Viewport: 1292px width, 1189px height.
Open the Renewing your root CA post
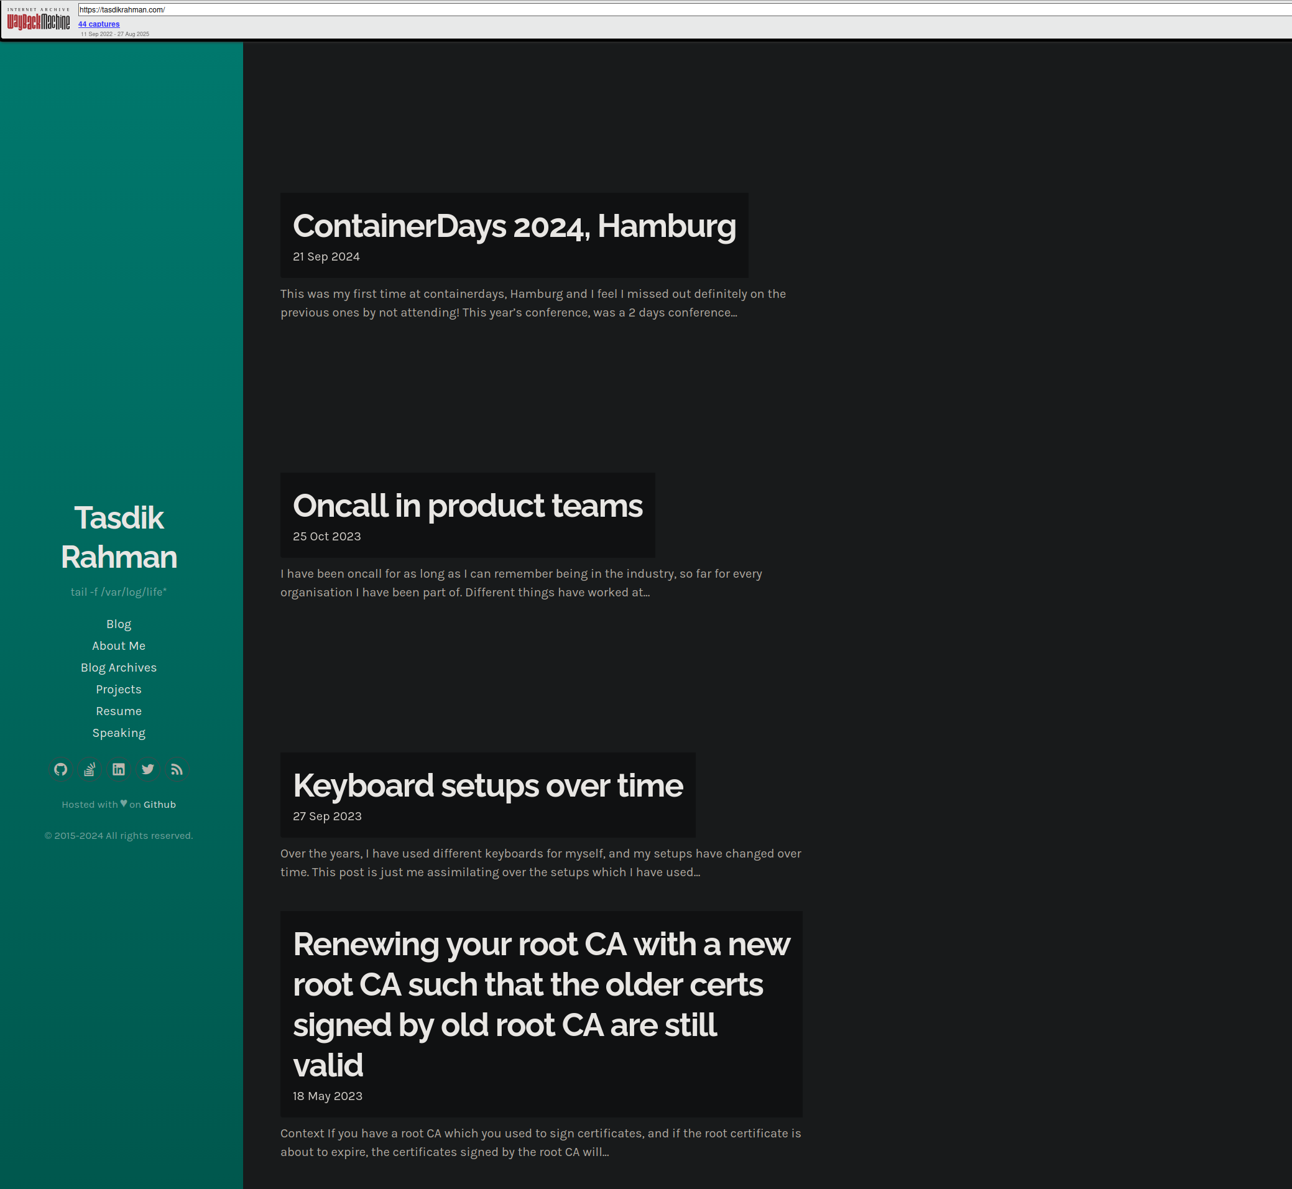pos(540,1005)
